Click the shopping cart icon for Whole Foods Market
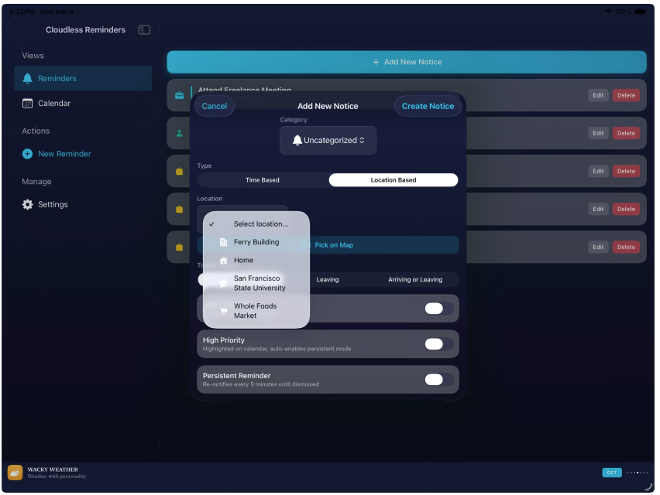The image size is (660, 495). [x=222, y=310]
